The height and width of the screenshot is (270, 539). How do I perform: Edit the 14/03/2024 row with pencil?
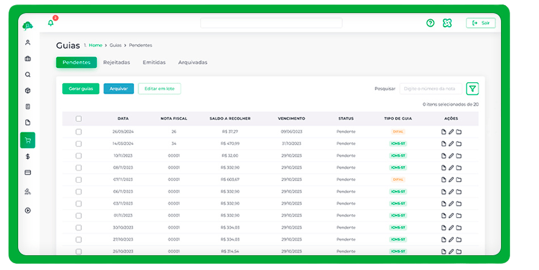click(x=451, y=144)
